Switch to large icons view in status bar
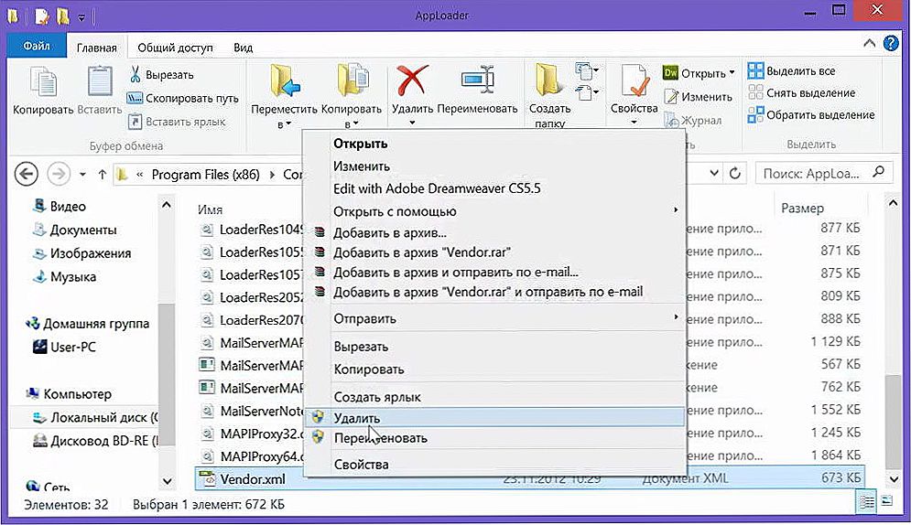This screenshot has height=525, width=911. tap(886, 503)
